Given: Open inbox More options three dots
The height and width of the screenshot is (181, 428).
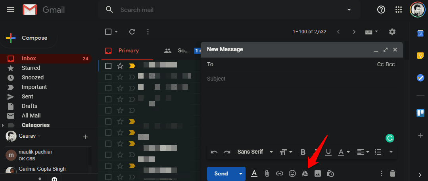Looking at the screenshot, I should click(148, 32).
